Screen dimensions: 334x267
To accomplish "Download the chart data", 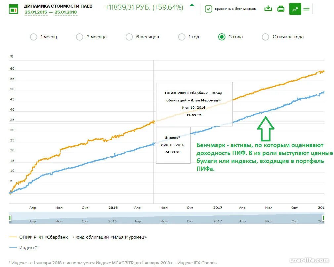I will click(x=268, y=9).
